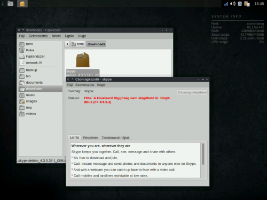The height and width of the screenshot is (200, 267).
Task: Open Szerkesztés menu in Csomagkezelő window
Action: pos(85,85)
